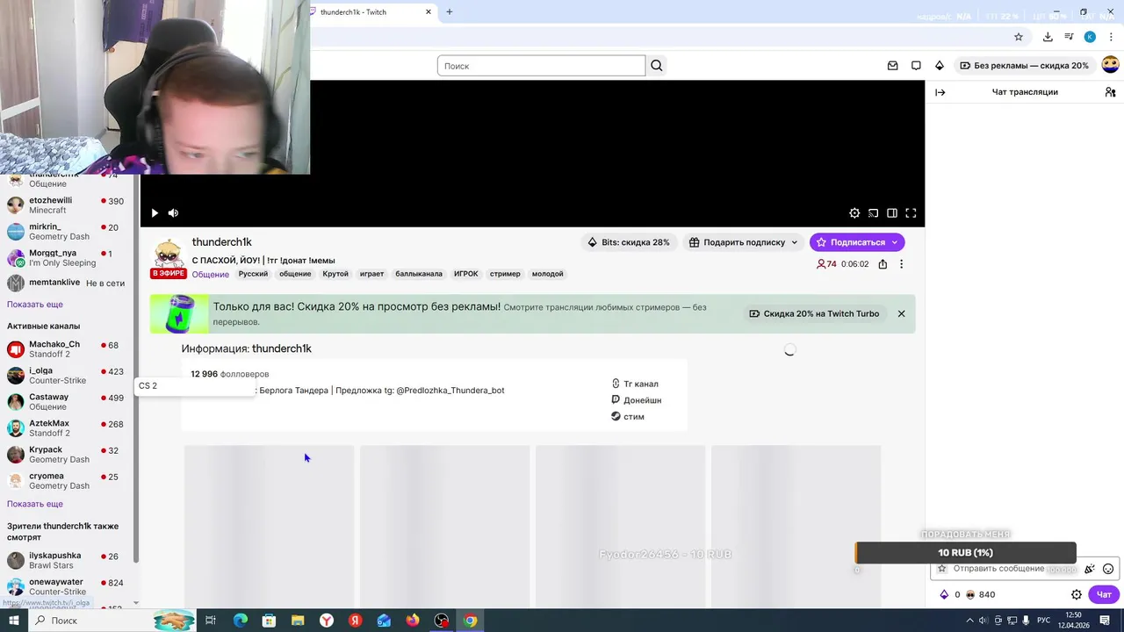Image resolution: width=1124 pixels, height=632 pixels.
Task: Send message with the Чат button
Action: coord(1104,594)
